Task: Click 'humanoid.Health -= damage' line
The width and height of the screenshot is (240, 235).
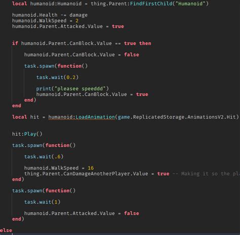Action: tap(50, 15)
